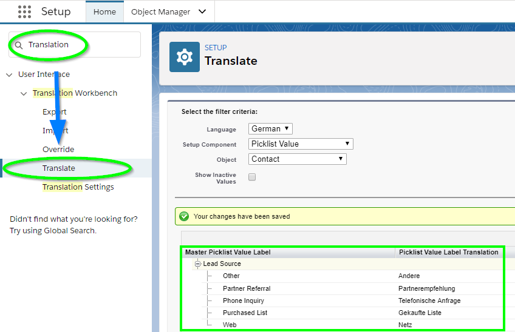Click the green saved checkmark icon
Screen dimensions: 515x332
184,216
